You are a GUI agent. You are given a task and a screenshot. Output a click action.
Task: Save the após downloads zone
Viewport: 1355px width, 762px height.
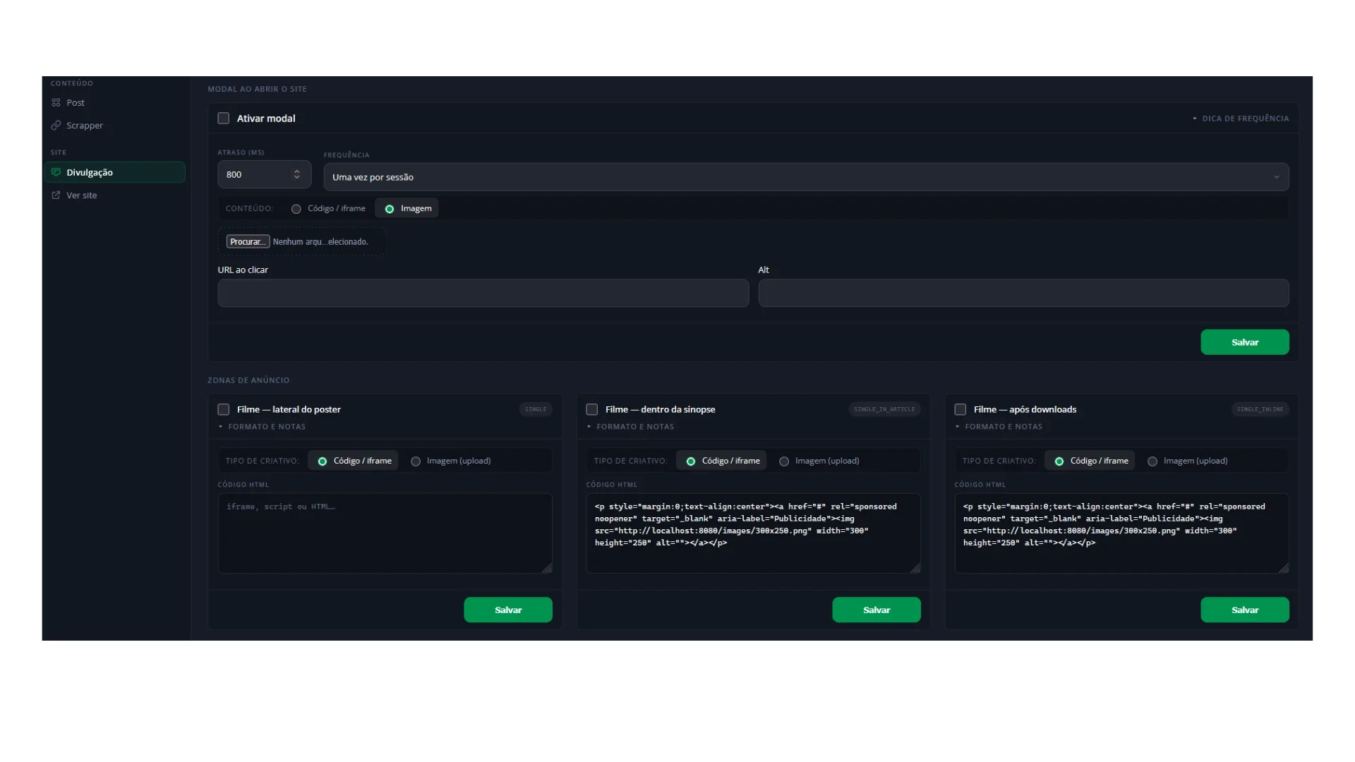(1245, 610)
